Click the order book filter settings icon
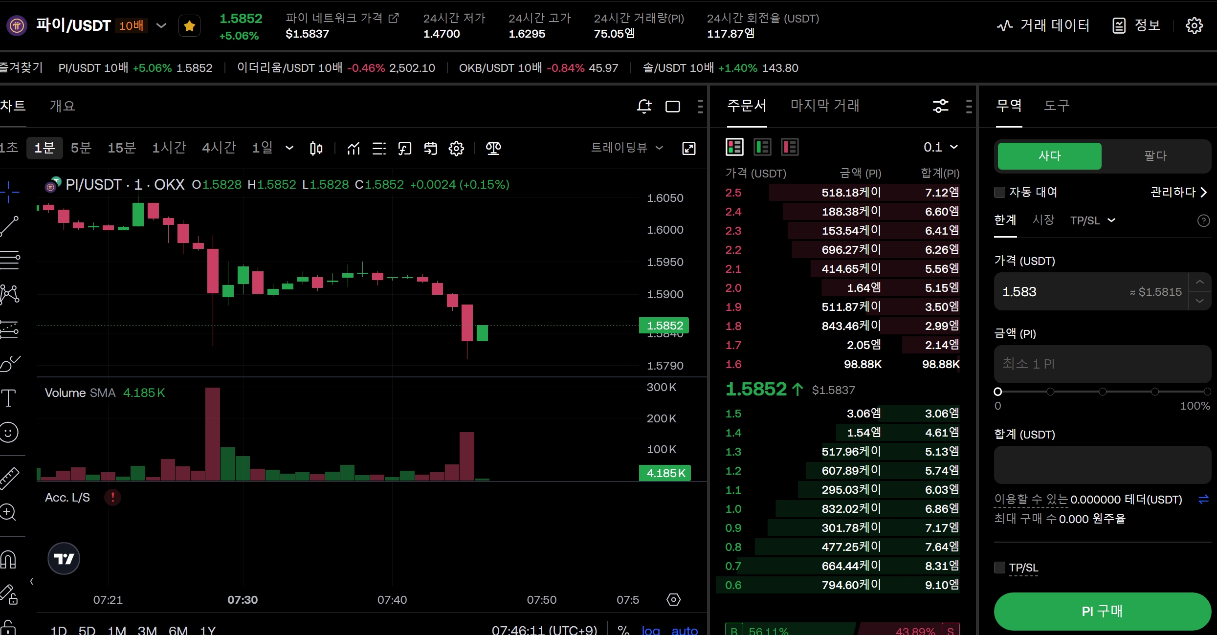Screen dimensions: 1217x635 pyautogui.click(x=940, y=106)
